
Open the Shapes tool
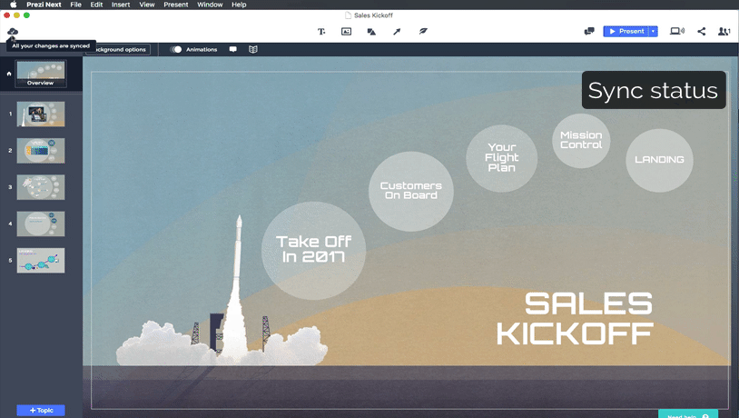(x=371, y=32)
